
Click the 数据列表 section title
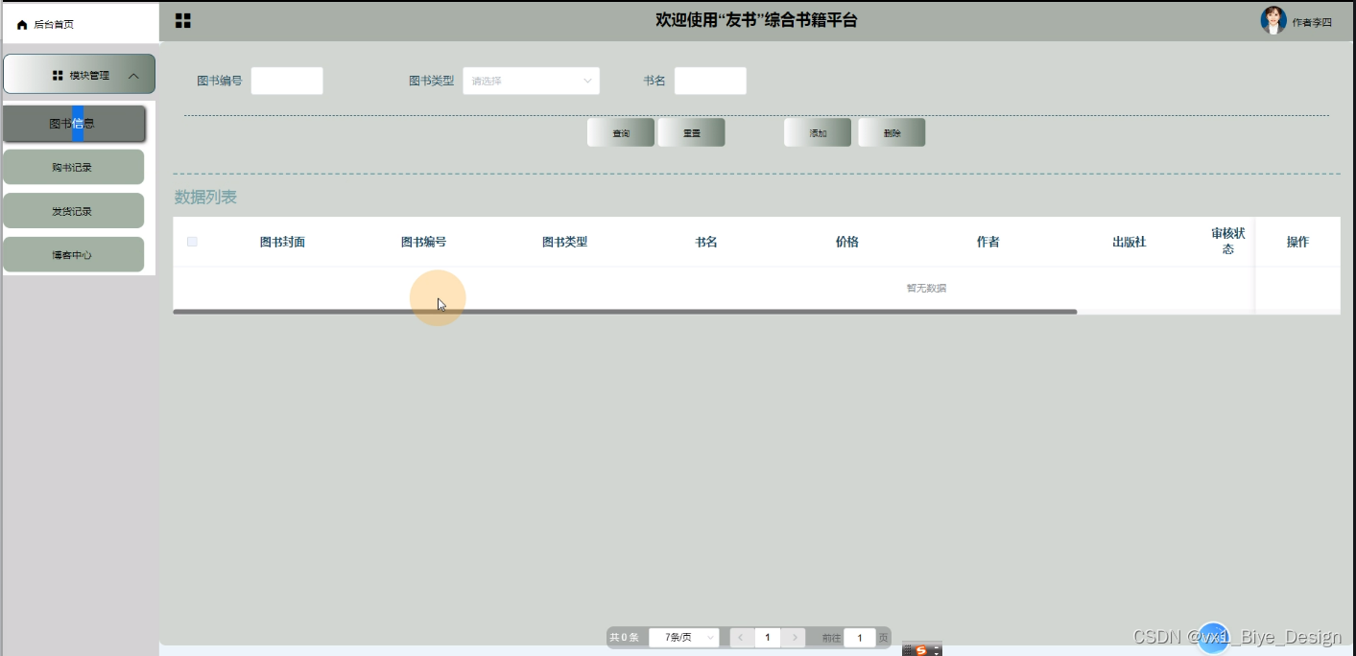click(x=205, y=198)
